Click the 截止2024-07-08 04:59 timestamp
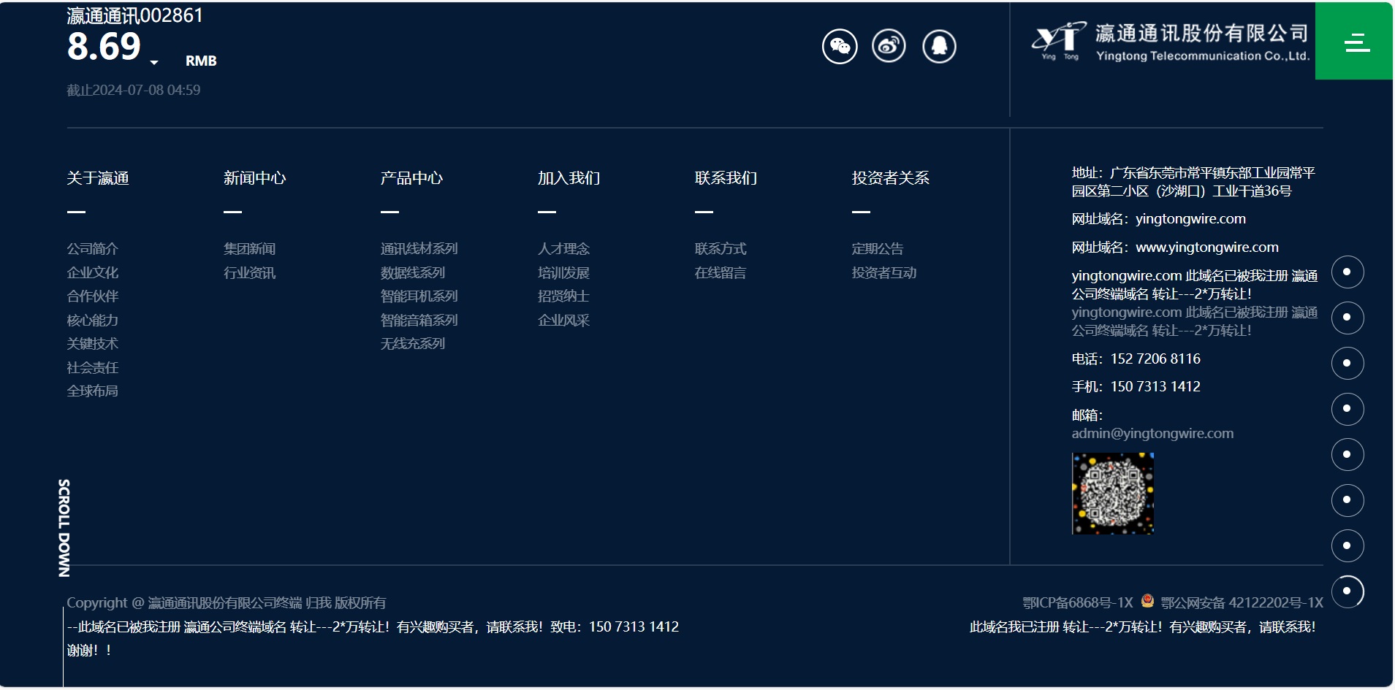 (133, 90)
